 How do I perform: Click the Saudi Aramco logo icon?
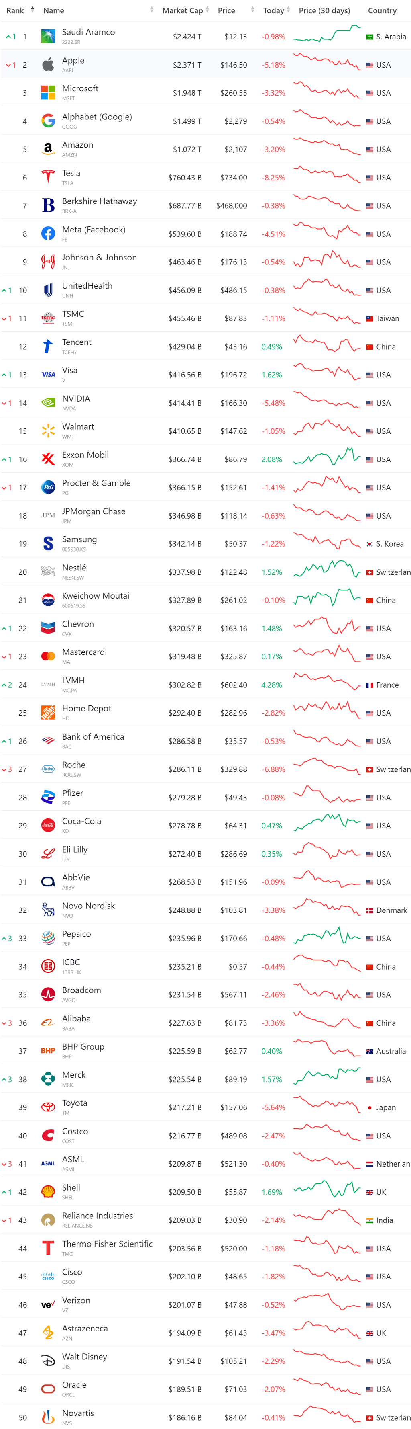[x=48, y=37]
